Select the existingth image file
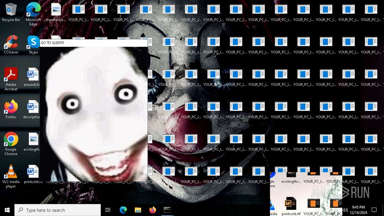This screenshot has width=384, height=216. pyautogui.click(x=32, y=142)
